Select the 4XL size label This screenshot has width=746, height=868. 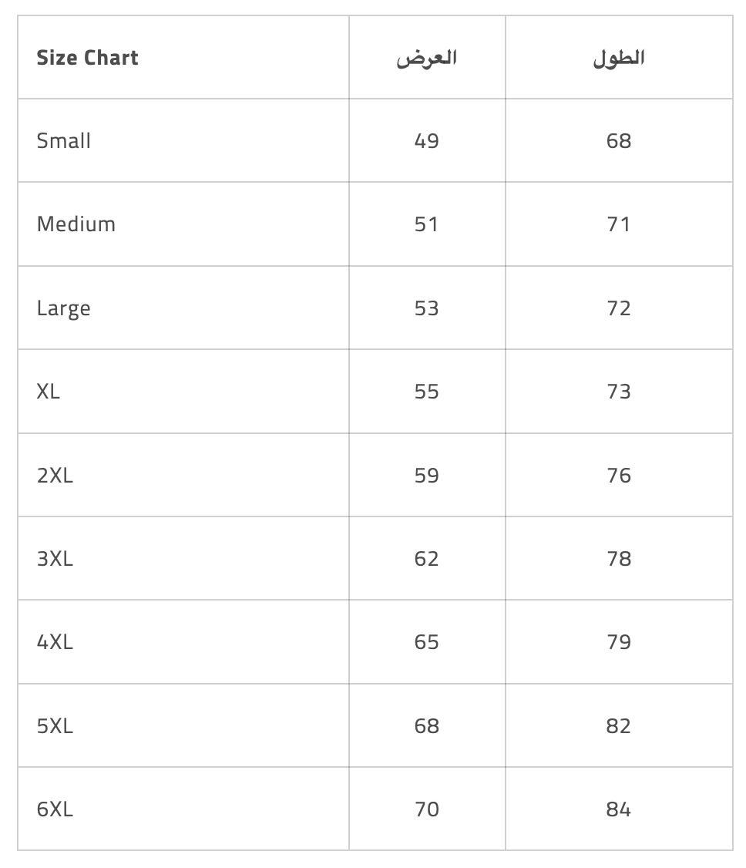55,642
